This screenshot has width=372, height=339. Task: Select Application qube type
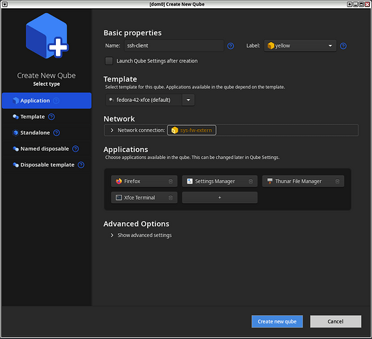(x=47, y=101)
